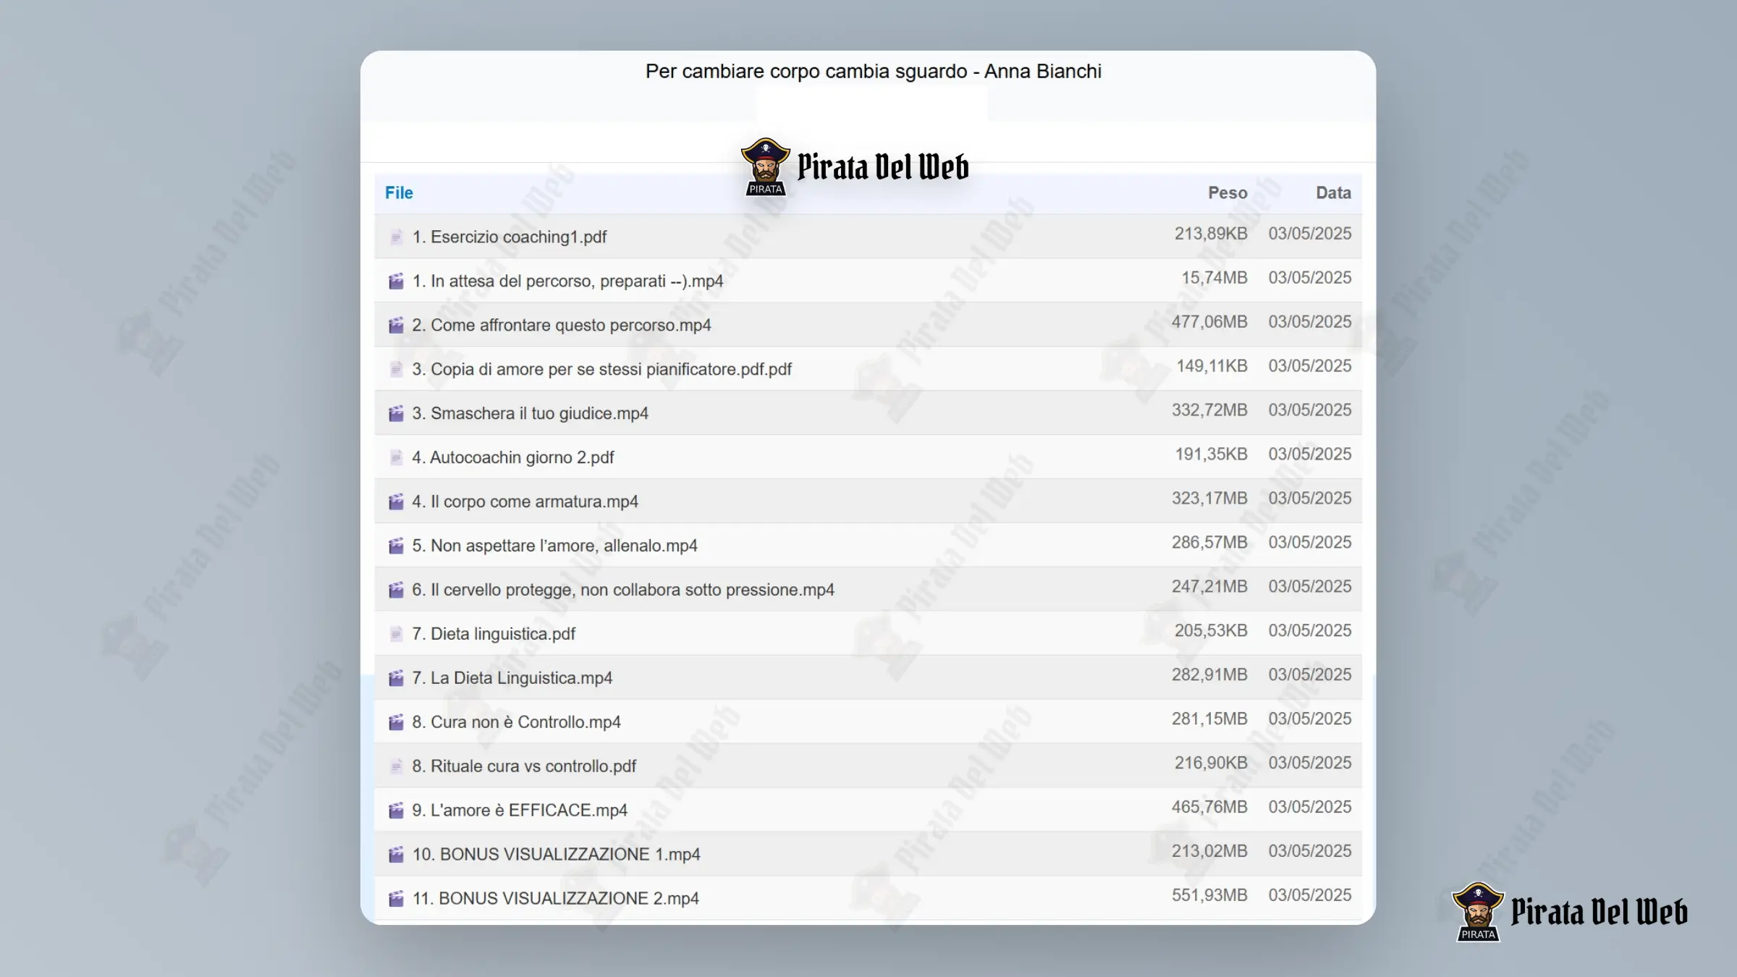The height and width of the screenshot is (977, 1737).
Task: Click video icon for BONUS VISUALIZZAZIONE 2
Action: point(396,899)
